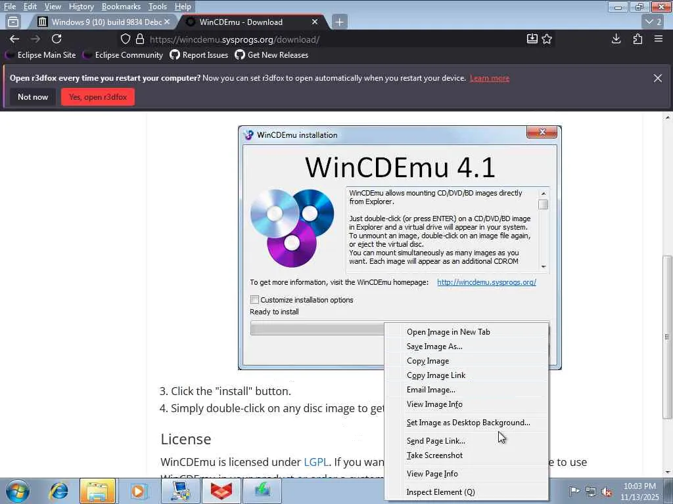
Task: Choose Send Page Link...
Action: pyautogui.click(x=466, y=441)
